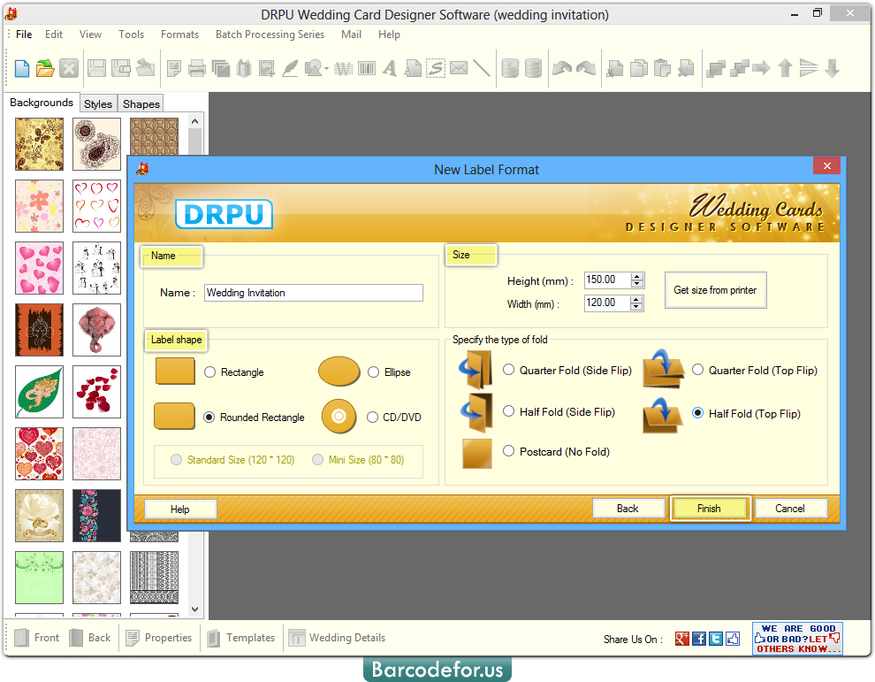875x682 pixels.
Task: Click the Print design icon
Action: 196,68
